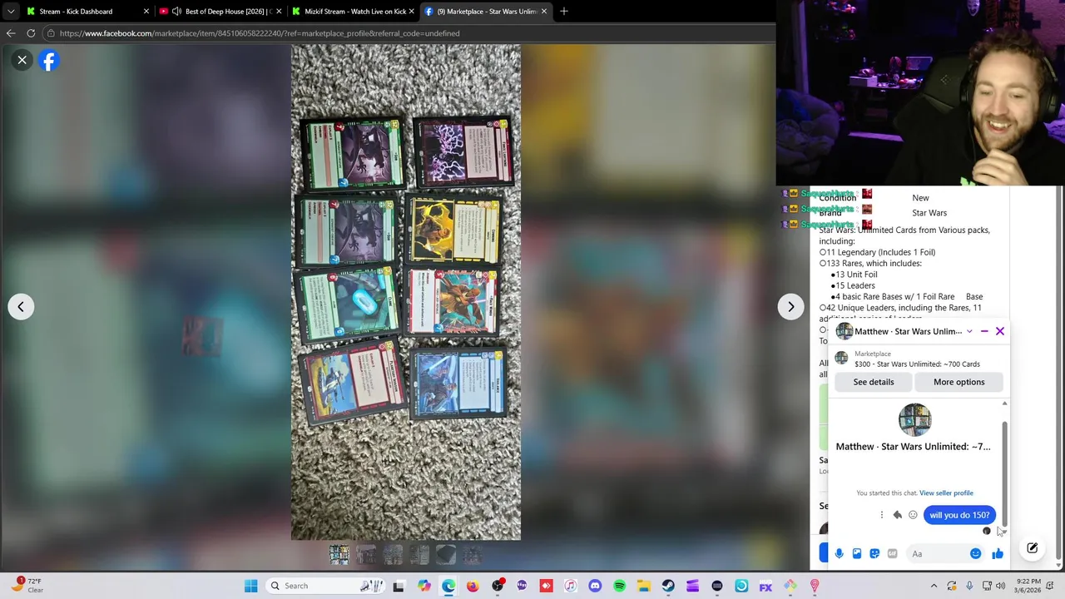
Task: Select the first photo thumbnail of eight cards
Action: point(339,555)
